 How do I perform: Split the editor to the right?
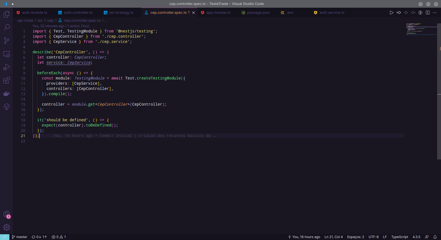tap(427, 13)
